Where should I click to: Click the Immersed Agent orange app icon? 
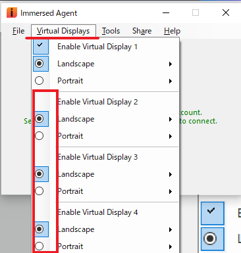pyautogui.click(x=12, y=12)
